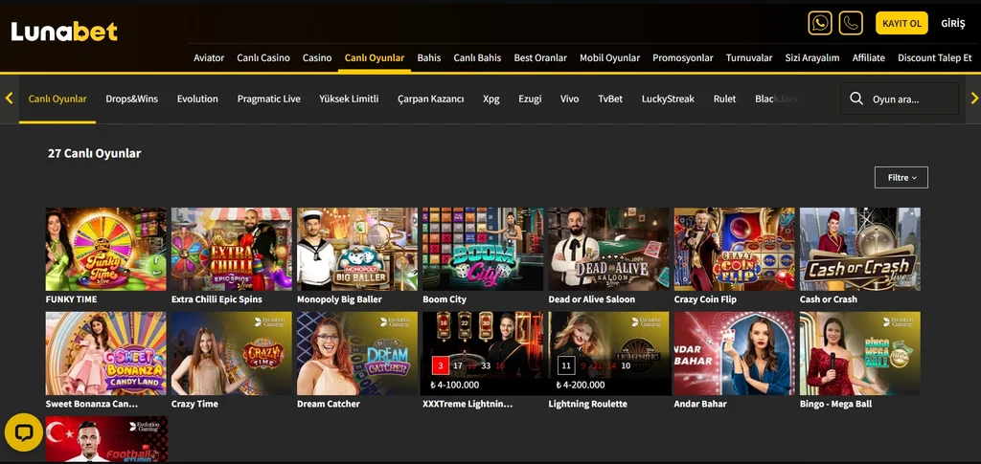Open Bingo - Mega Ball thumbnail

coord(860,353)
